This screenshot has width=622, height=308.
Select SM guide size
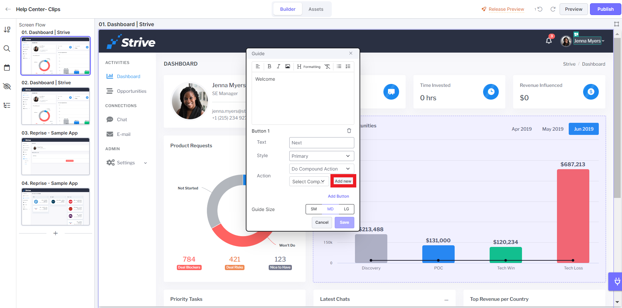click(314, 209)
